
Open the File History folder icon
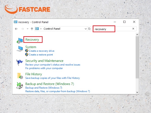pos(20,76)
